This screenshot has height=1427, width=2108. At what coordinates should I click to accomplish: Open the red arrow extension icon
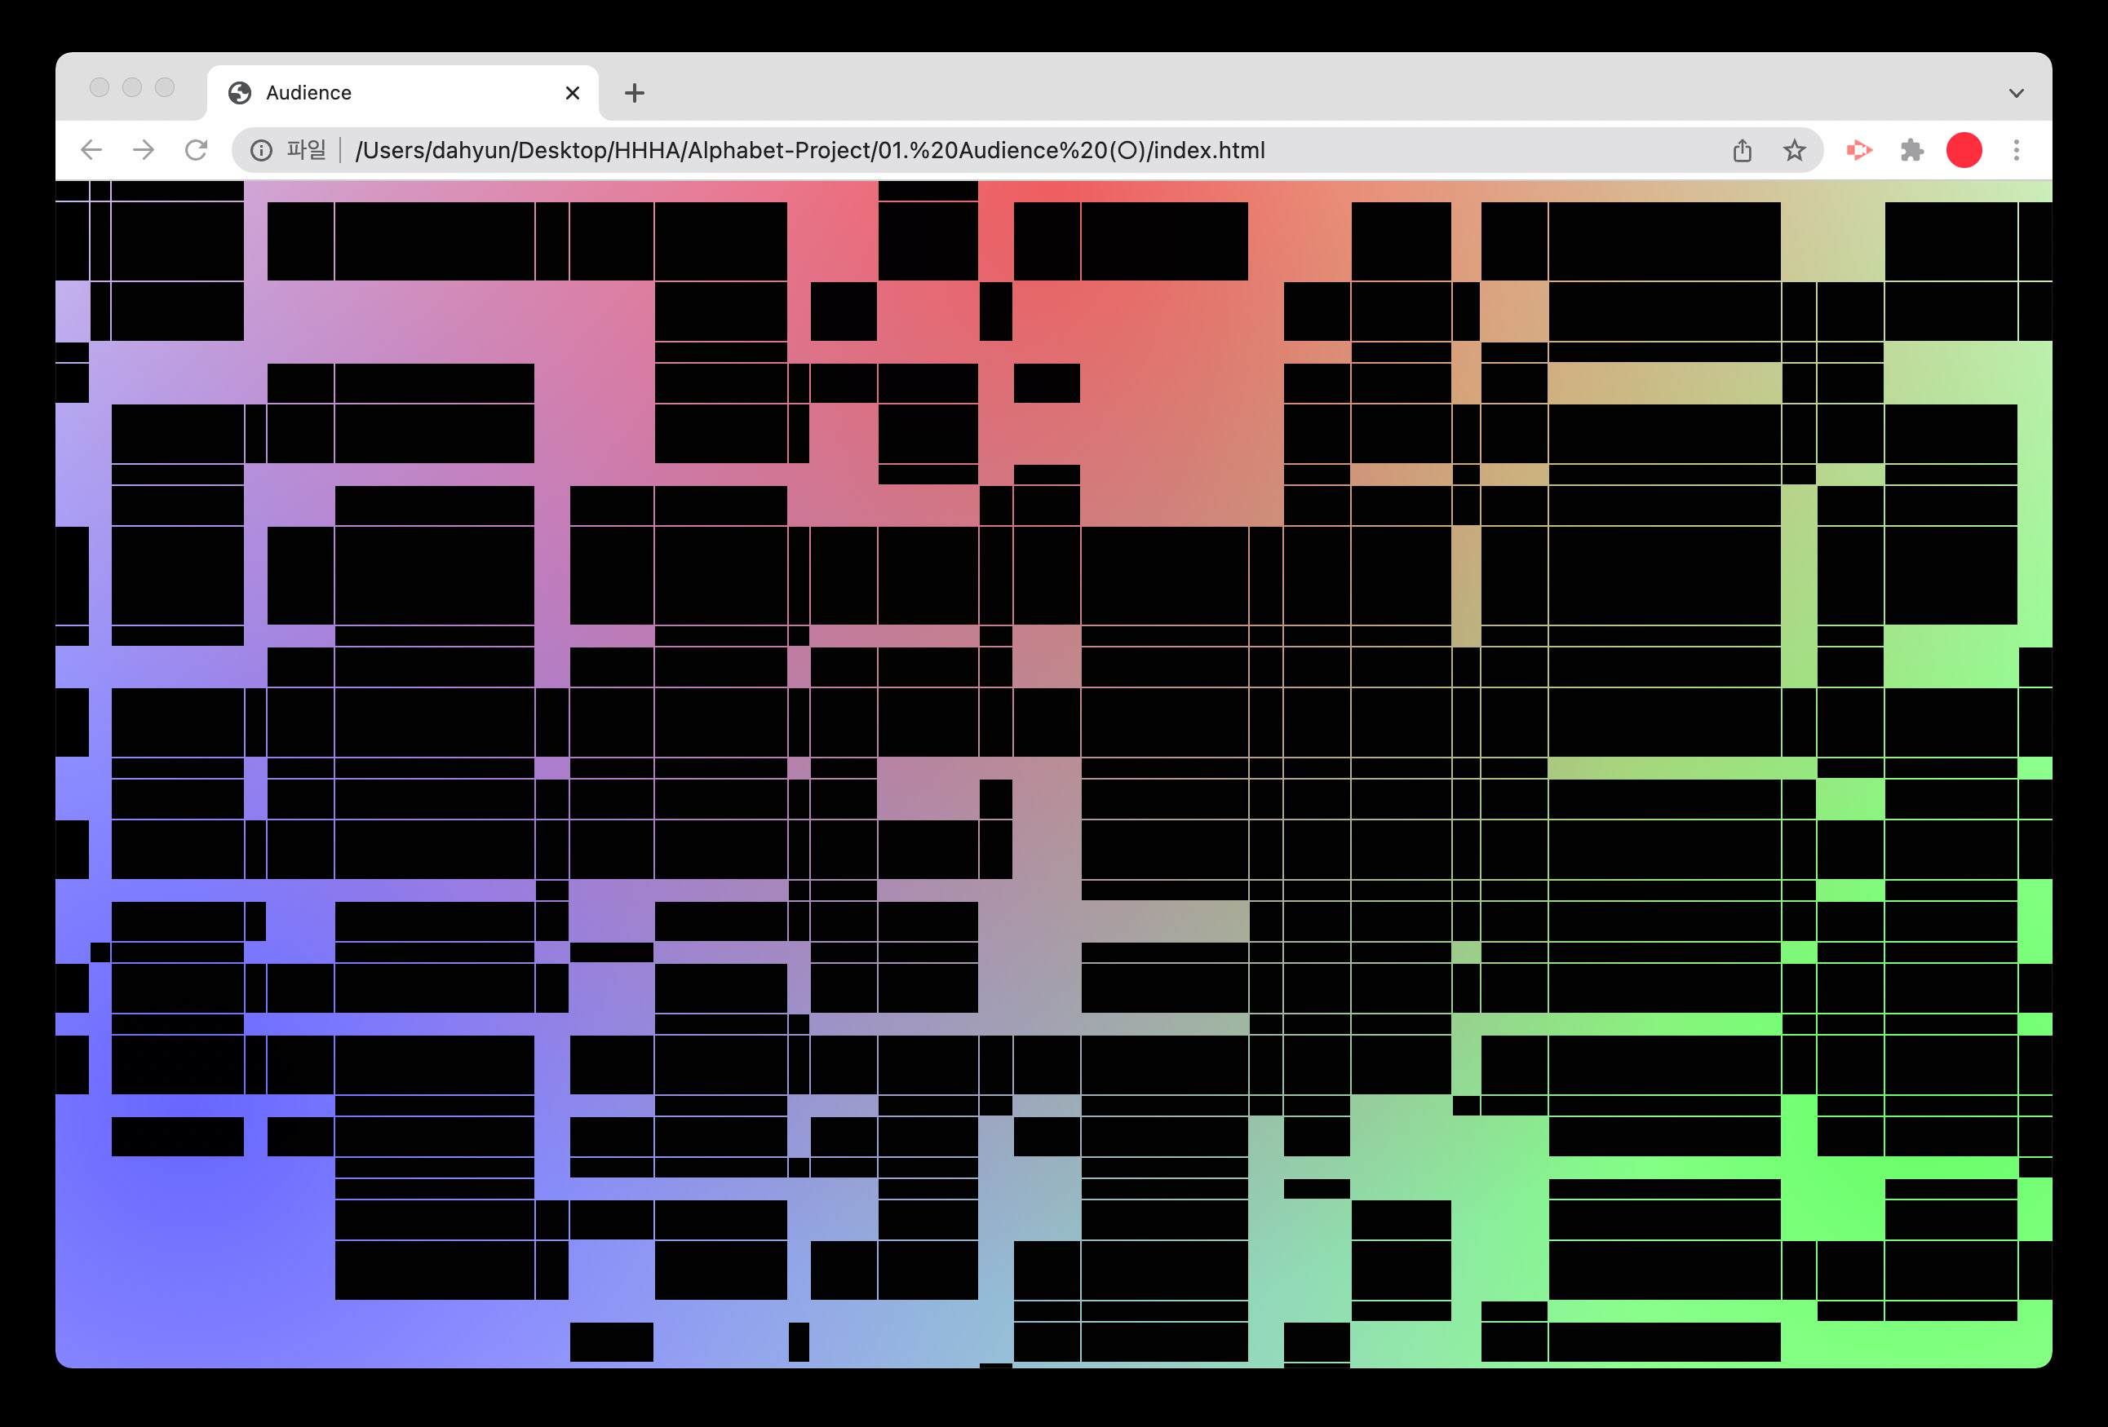click(x=1858, y=151)
